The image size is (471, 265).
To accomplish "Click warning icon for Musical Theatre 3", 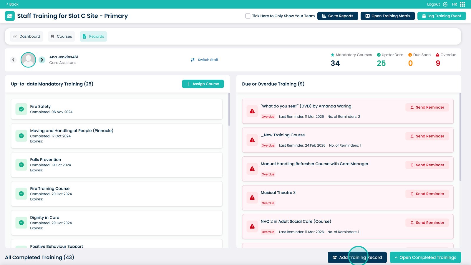I will [x=252, y=198].
